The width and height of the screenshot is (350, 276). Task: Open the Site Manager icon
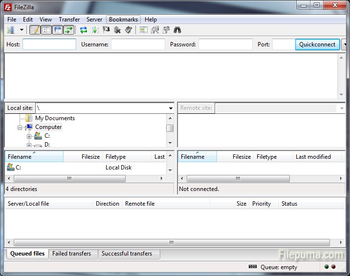(11, 30)
